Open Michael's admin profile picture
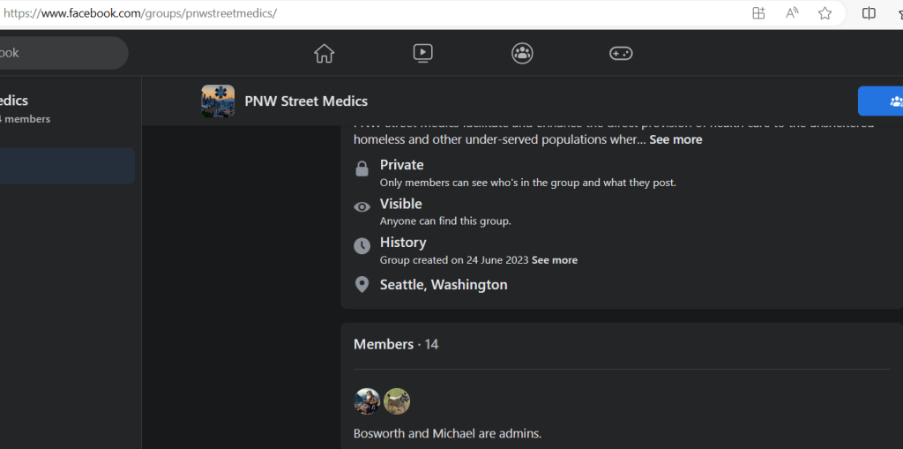This screenshot has width=903, height=449. [x=397, y=401]
